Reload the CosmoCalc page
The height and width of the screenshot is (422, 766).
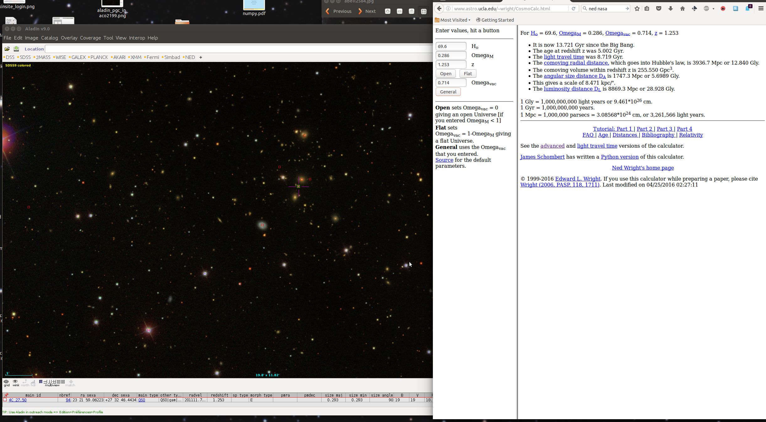[x=573, y=8]
